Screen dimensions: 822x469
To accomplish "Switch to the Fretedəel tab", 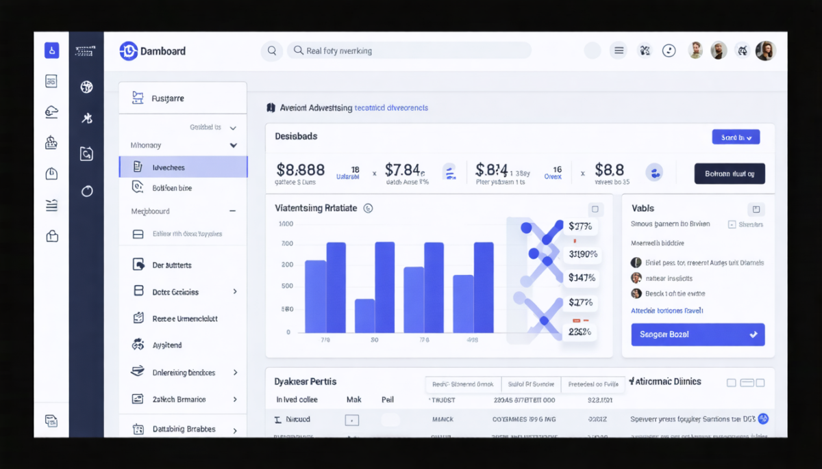I will (593, 384).
